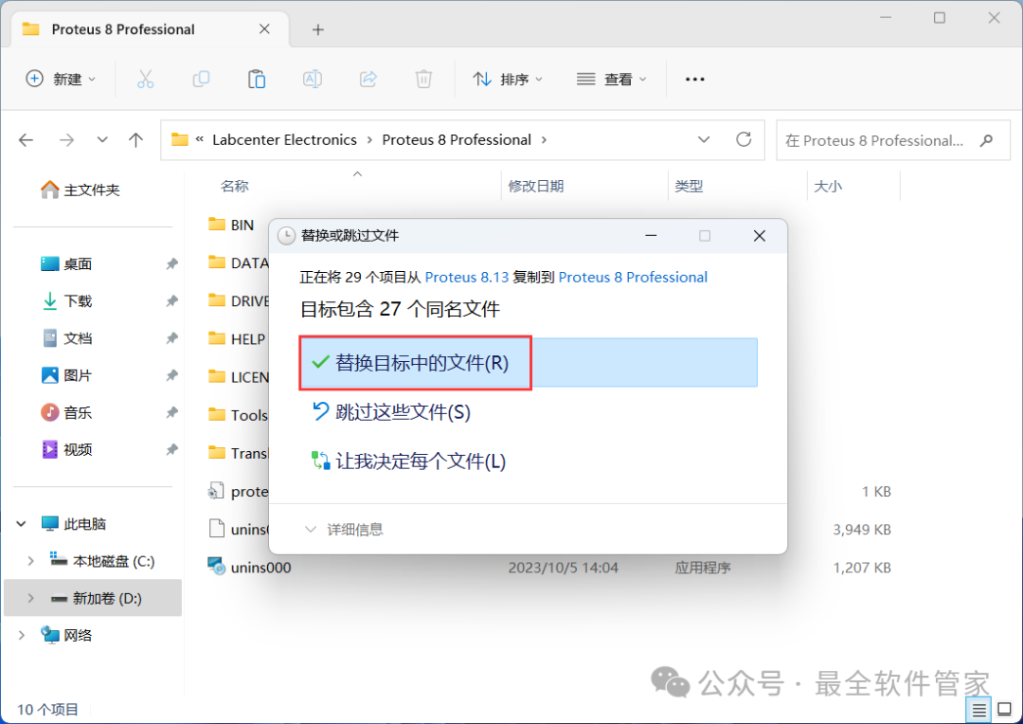Click Labcenter Electronics in address breadcrumb

pos(284,139)
